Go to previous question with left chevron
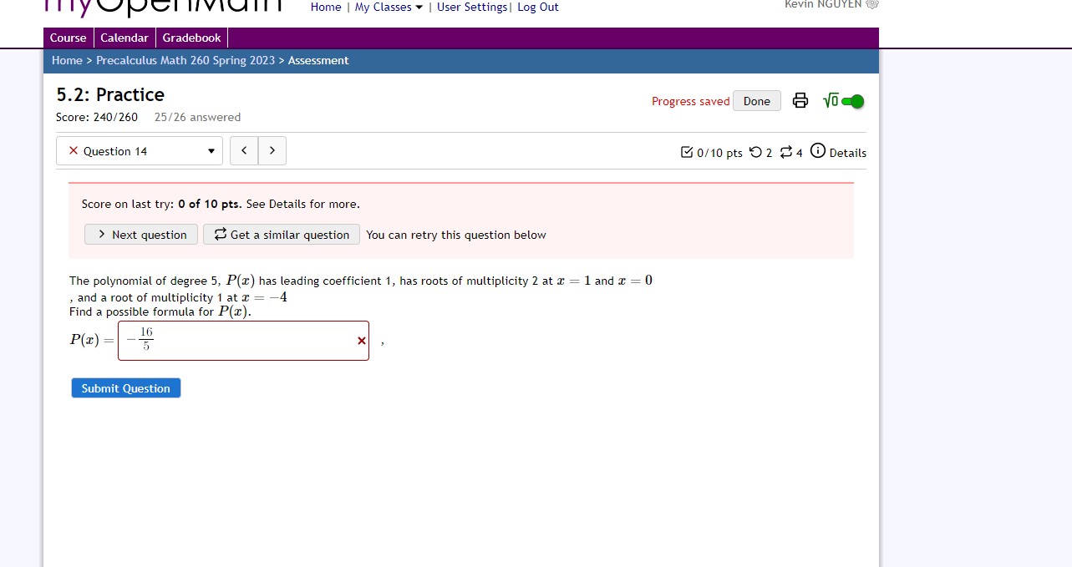 pos(243,150)
